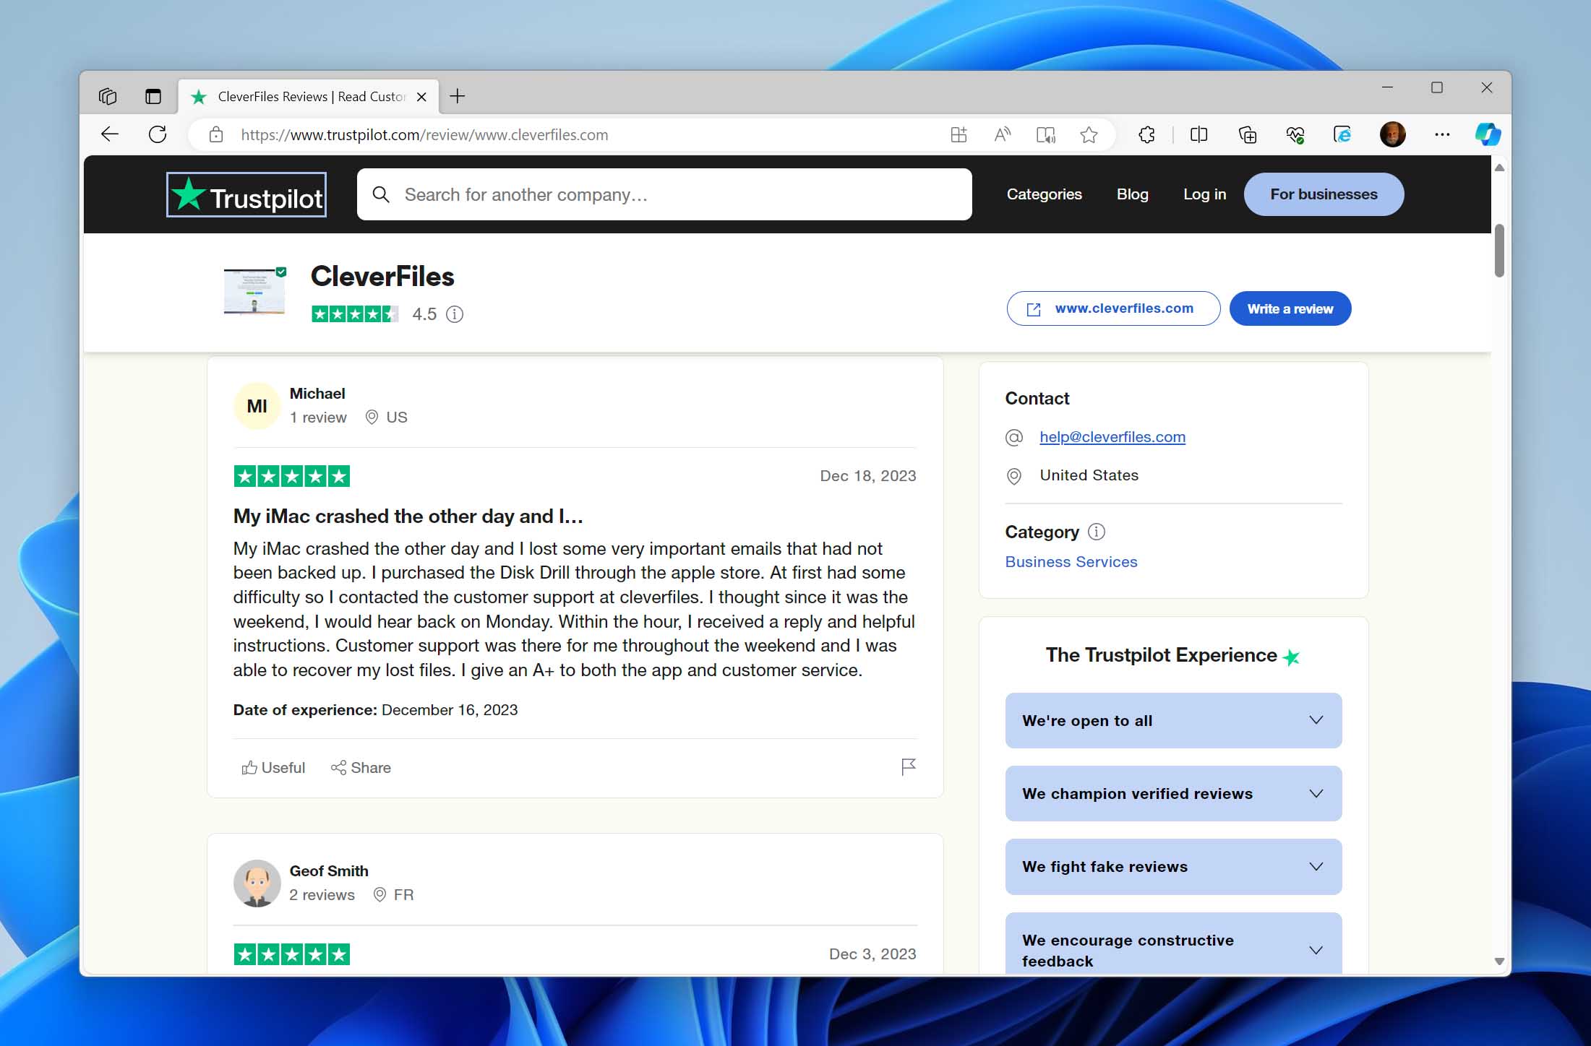This screenshot has height=1046, width=1591.
Task: Click the CleverFiles 4.5 star rating bar
Action: [355, 314]
